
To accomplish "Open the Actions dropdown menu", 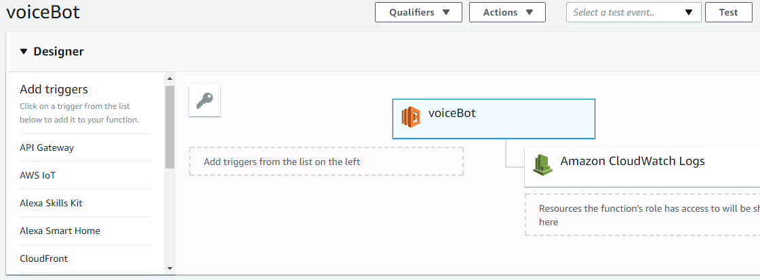I will pyautogui.click(x=507, y=12).
